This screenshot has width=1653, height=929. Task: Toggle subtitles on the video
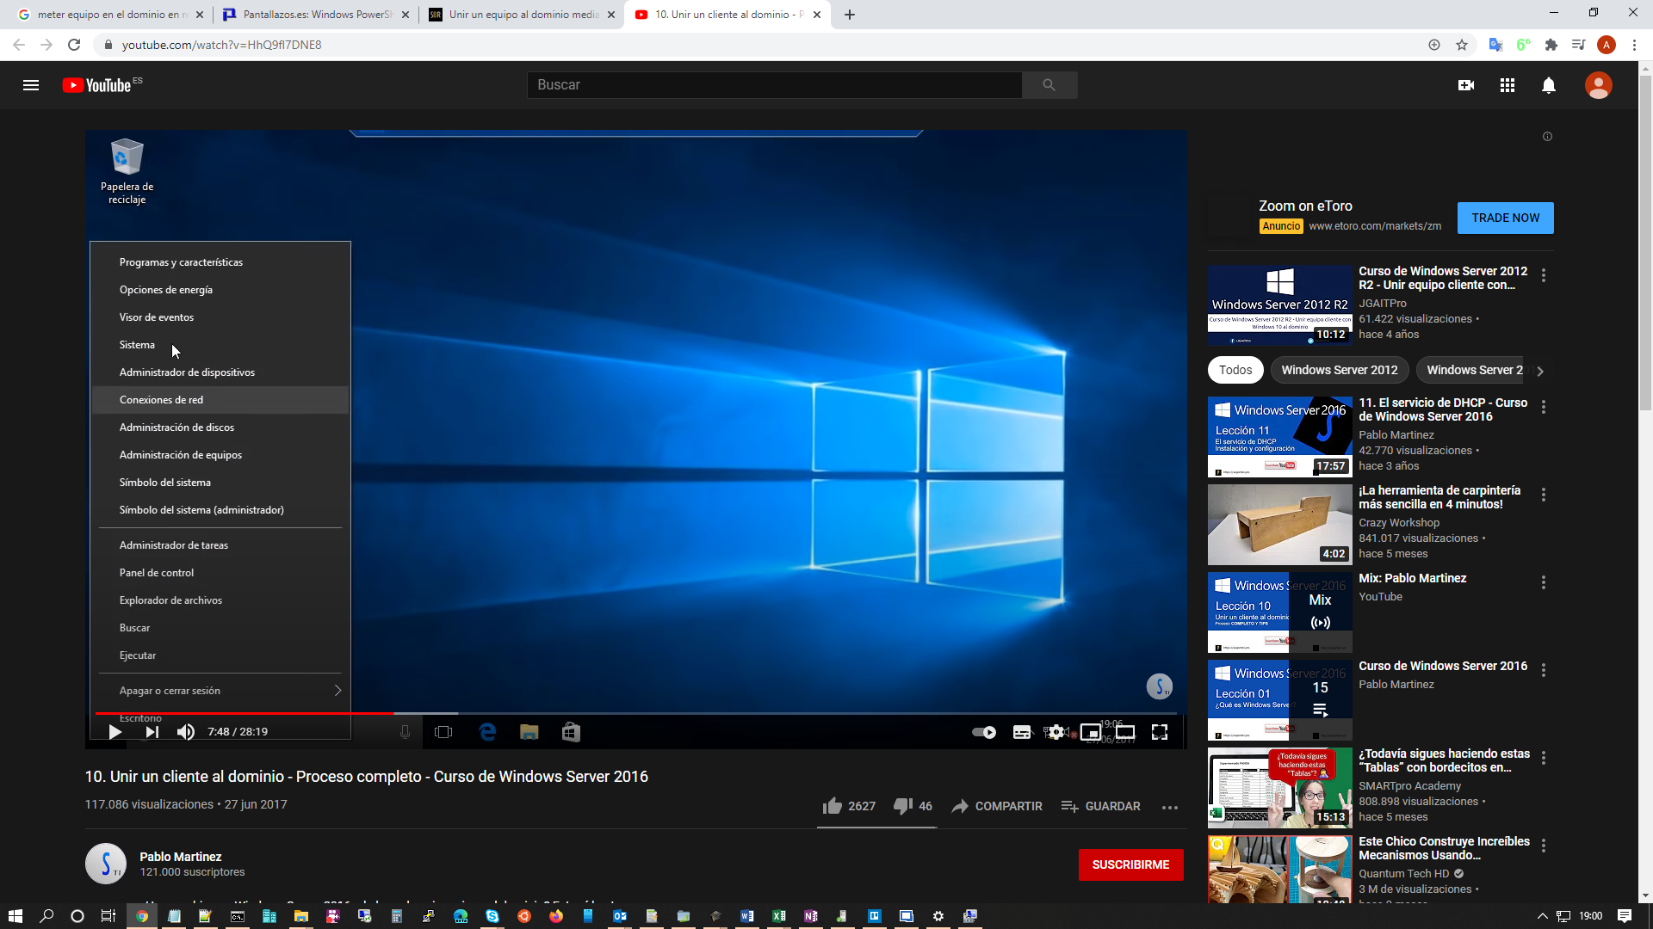pos(1021,732)
